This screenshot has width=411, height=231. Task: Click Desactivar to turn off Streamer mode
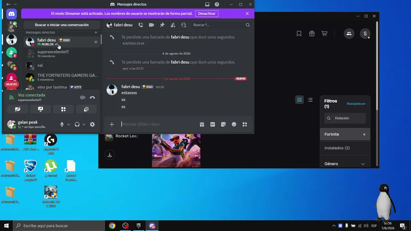coord(207,14)
